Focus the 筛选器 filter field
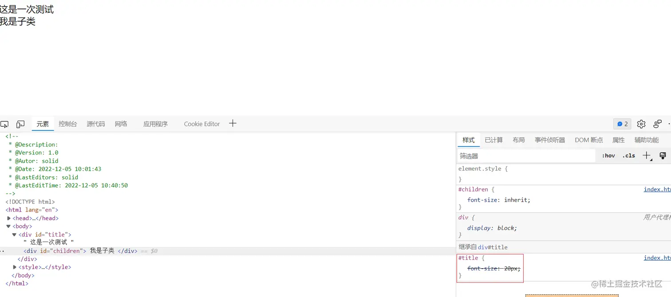The width and height of the screenshot is (671, 297). click(x=526, y=156)
